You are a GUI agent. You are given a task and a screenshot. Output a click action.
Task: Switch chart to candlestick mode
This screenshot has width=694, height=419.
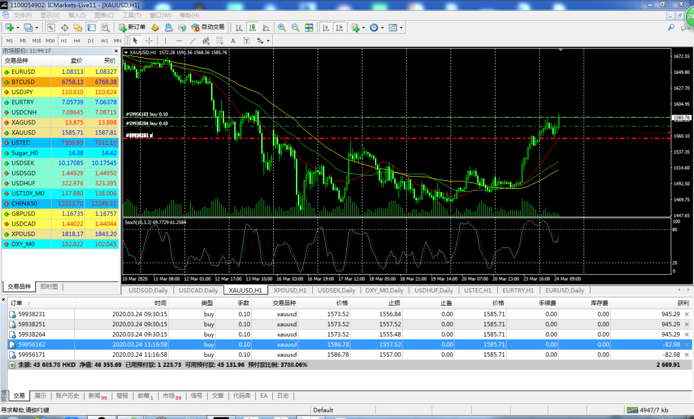tap(253, 27)
